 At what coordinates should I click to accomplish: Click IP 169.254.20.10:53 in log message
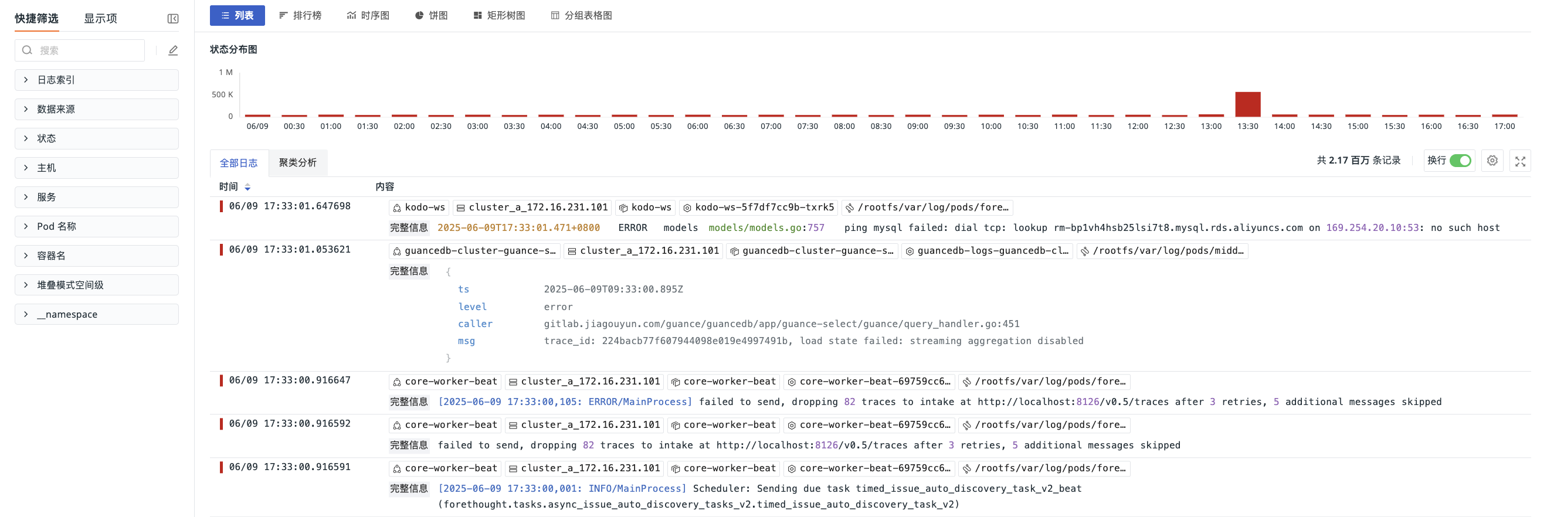click(x=1372, y=228)
